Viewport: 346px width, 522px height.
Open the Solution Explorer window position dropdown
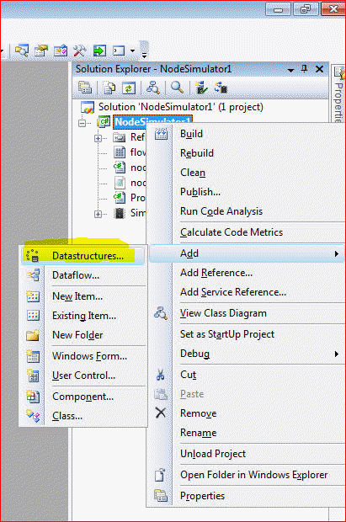[x=290, y=70]
